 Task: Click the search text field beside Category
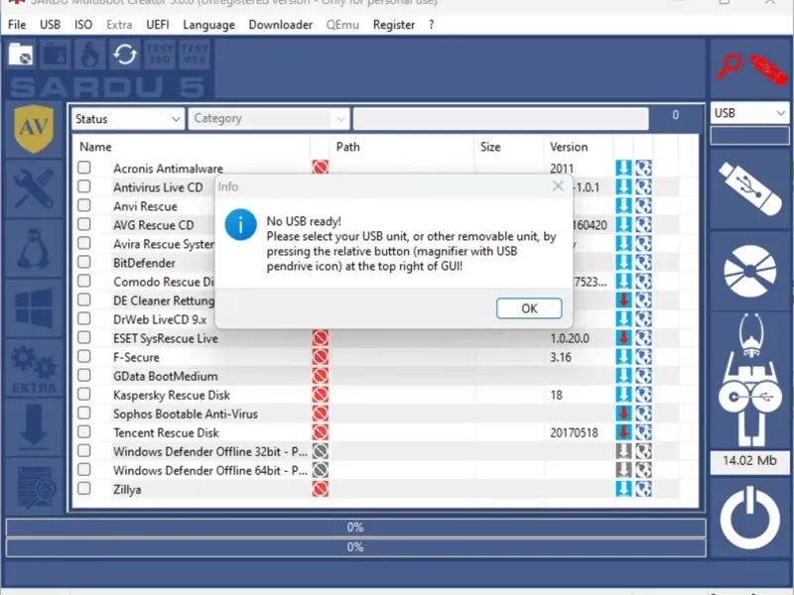tap(501, 119)
